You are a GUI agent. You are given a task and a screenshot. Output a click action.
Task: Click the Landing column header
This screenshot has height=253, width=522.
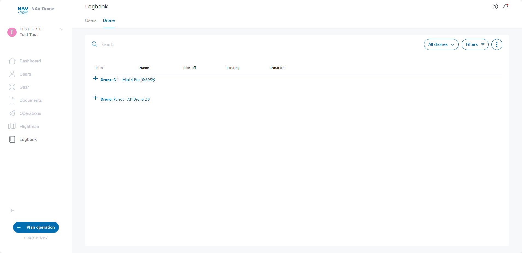(x=233, y=68)
